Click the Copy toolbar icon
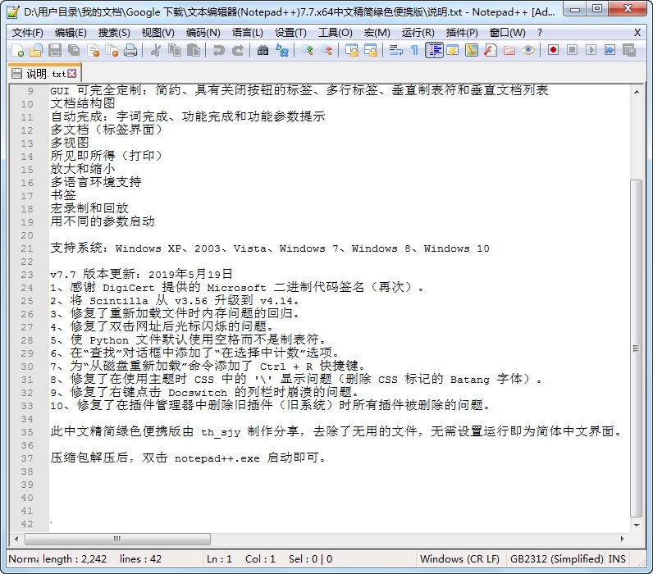This screenshot has width=653, height=574. 175,50
